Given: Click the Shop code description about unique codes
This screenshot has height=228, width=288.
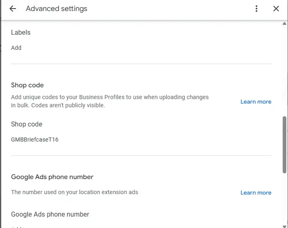Looking at the screenshot, I should point(110,101).
